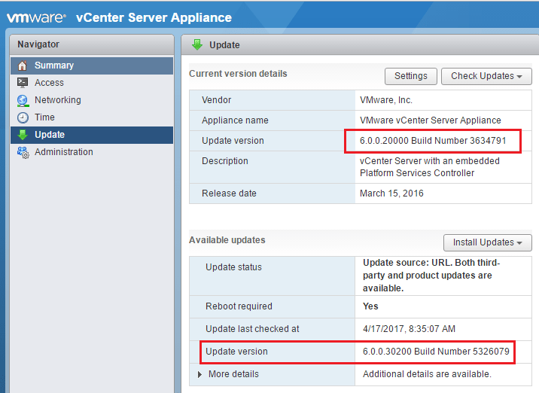Open the Check Updates dropdown
Viewport: 539px width, 393px height.
(487, 76)
